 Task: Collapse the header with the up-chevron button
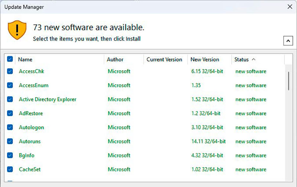click(288, 41)
